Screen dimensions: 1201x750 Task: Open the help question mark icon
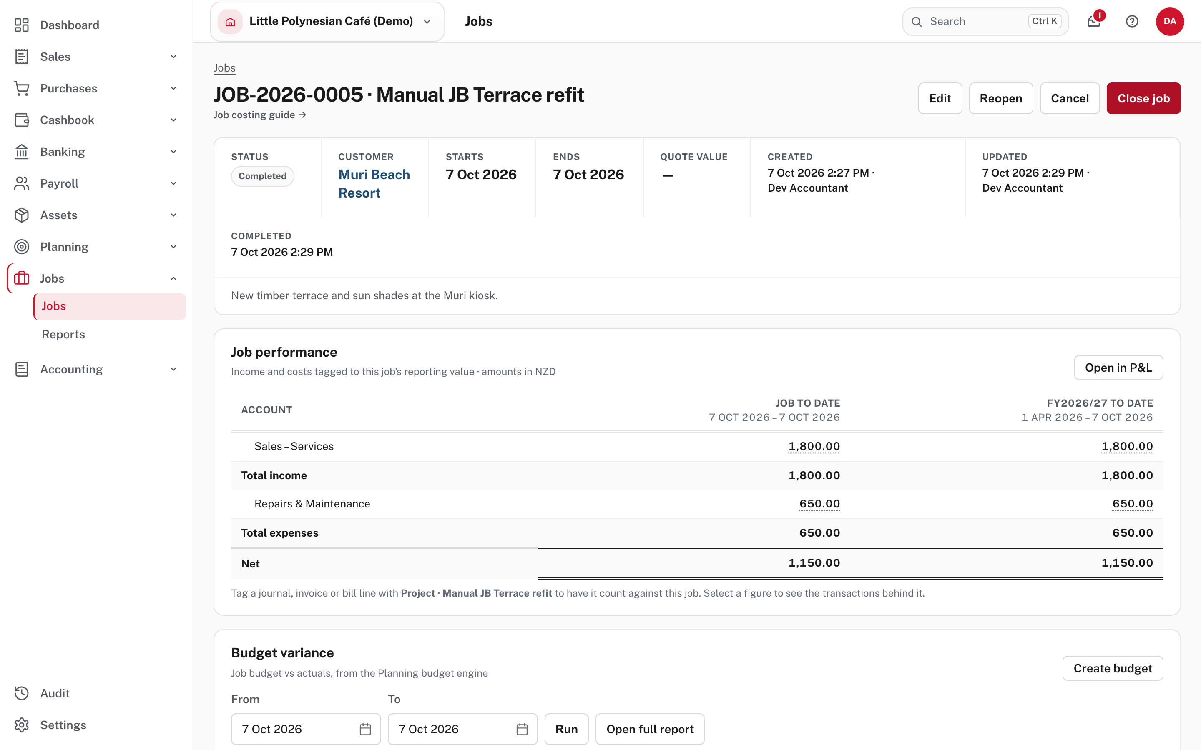tap(1132, 21)
